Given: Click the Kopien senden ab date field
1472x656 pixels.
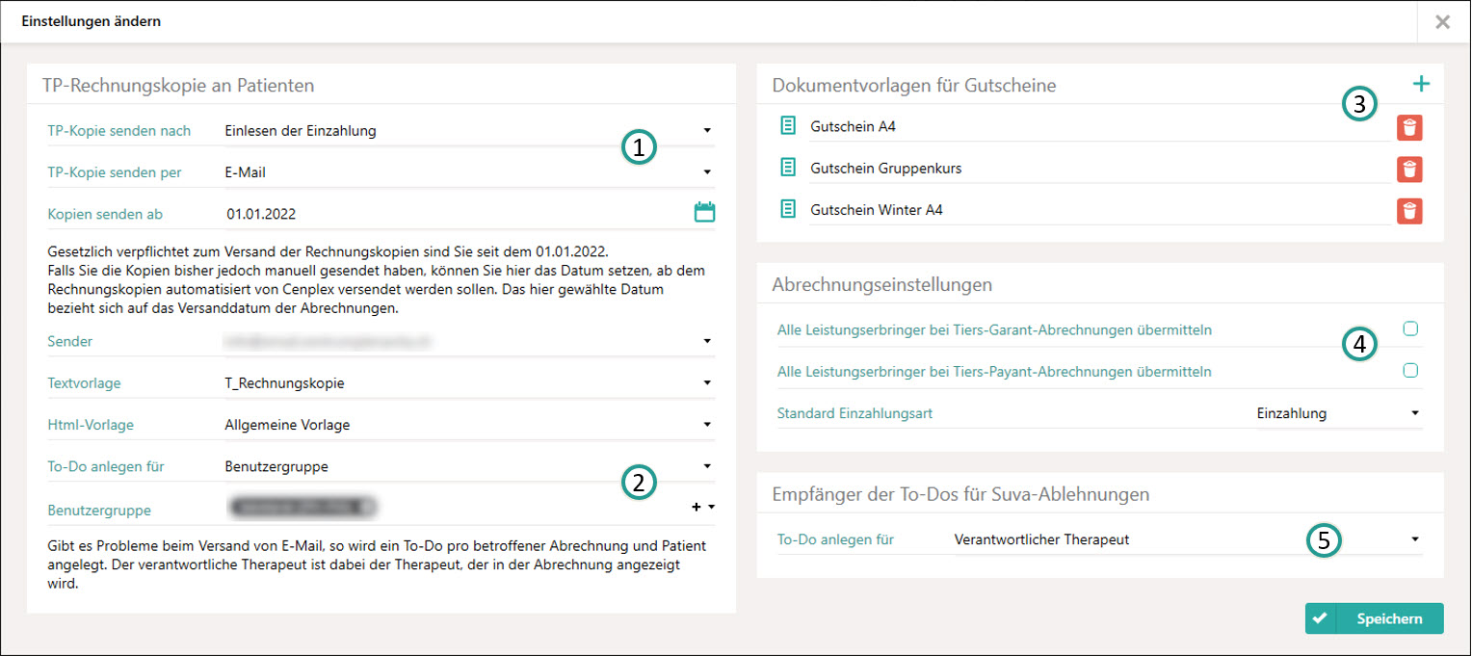Looking at the screenshot, I should pos(457,214).
